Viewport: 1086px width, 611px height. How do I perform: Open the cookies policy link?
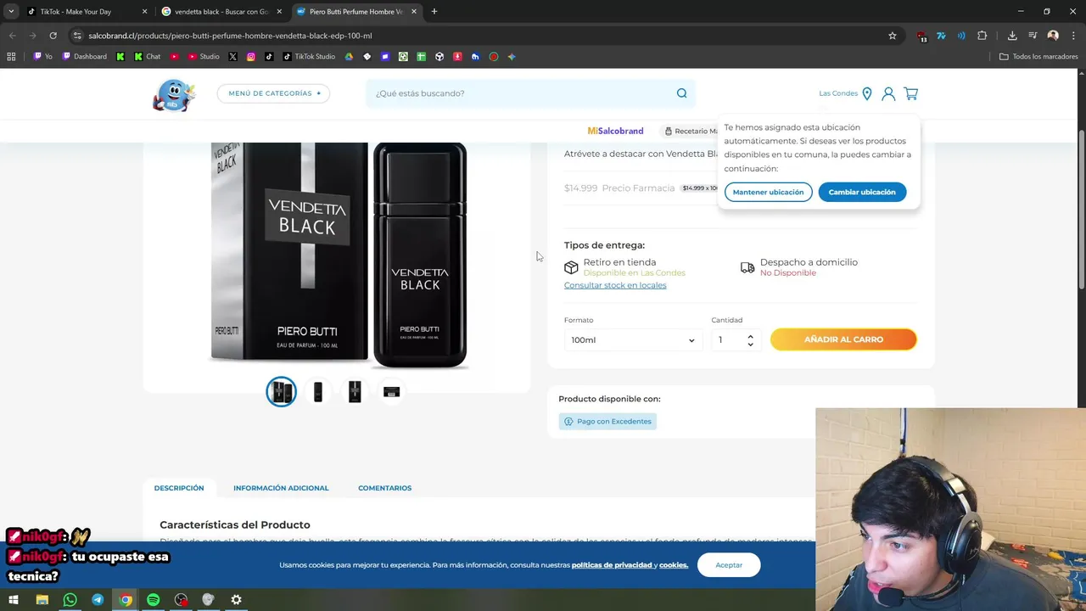pyautogui.click(x=674, y=565)
